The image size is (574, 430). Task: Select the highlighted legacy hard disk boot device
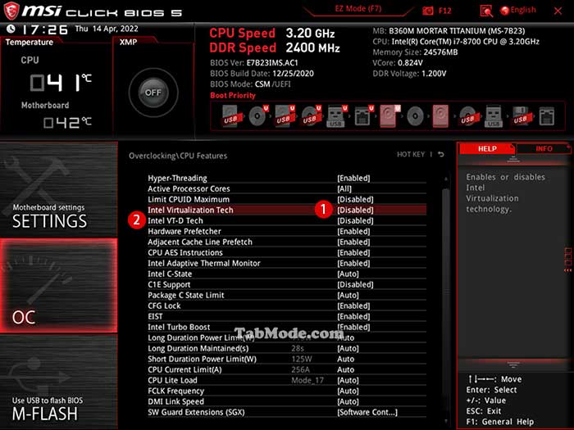tap(440, 116)
